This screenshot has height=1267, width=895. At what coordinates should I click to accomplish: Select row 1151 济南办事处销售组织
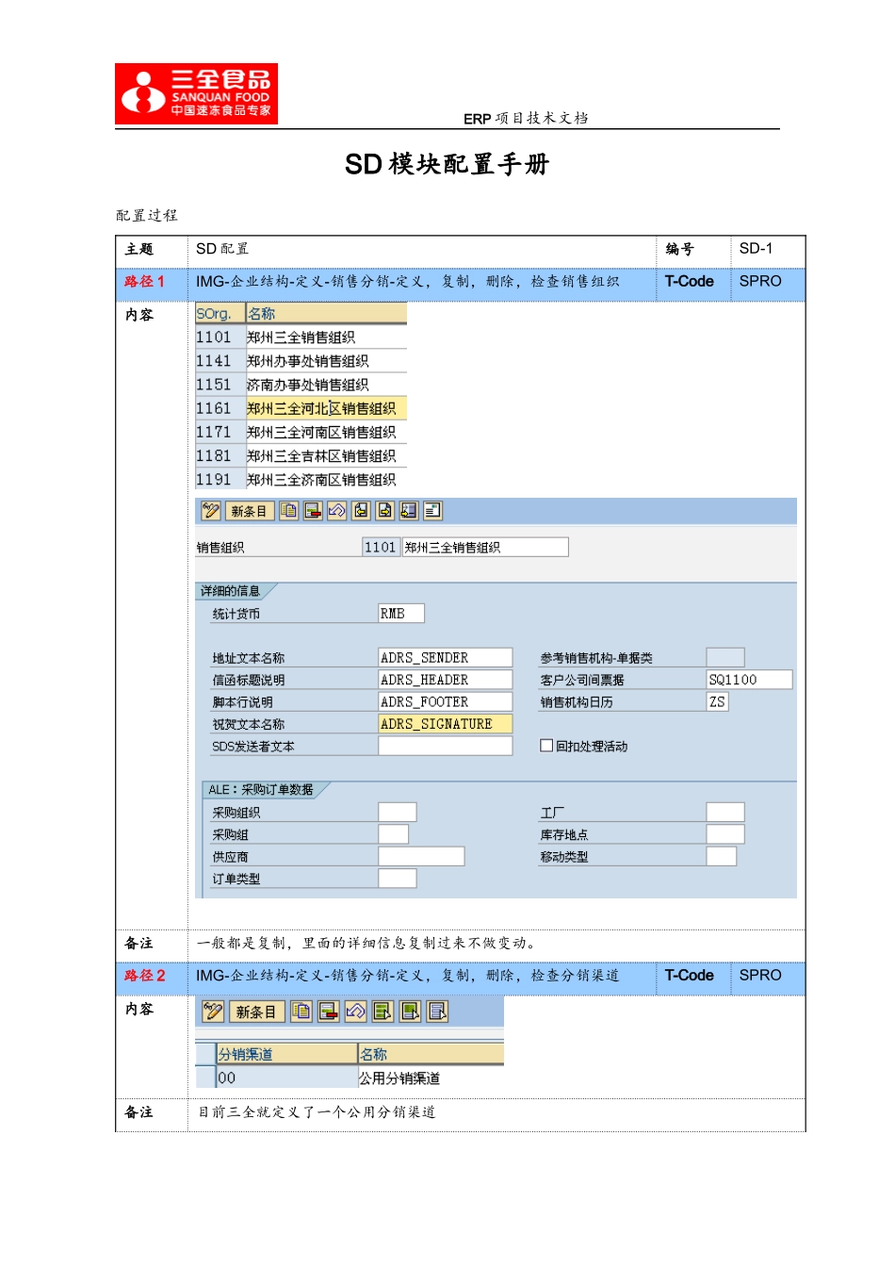pos(301,385)
